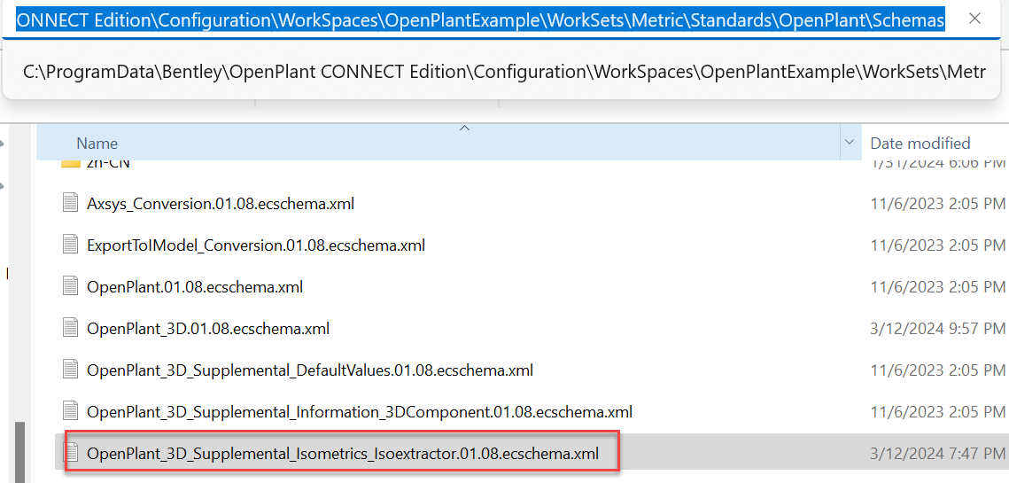Click the zh-CN folder name
The width and height of the screenshot is (1009, 483).
click(x=108, y=163)
